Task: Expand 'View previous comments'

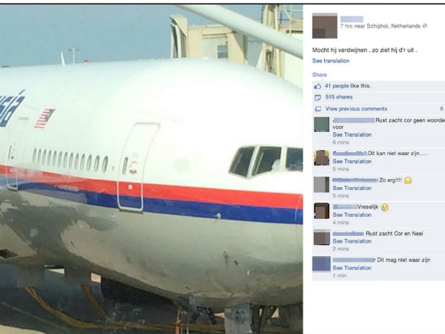Action: point(356,109)
